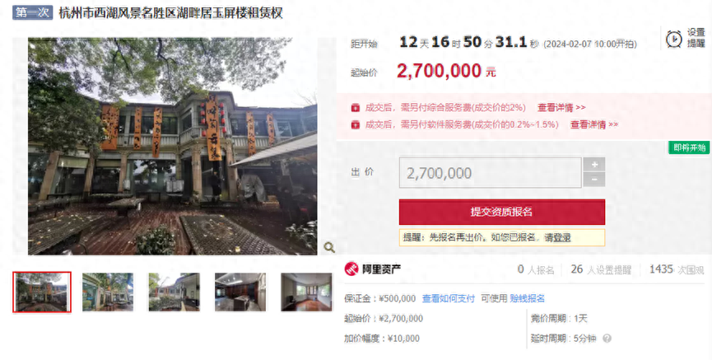Open 查看详情 link for 综合服务费
The width and height of the screenshot is (712, 360).
[561, 108]
